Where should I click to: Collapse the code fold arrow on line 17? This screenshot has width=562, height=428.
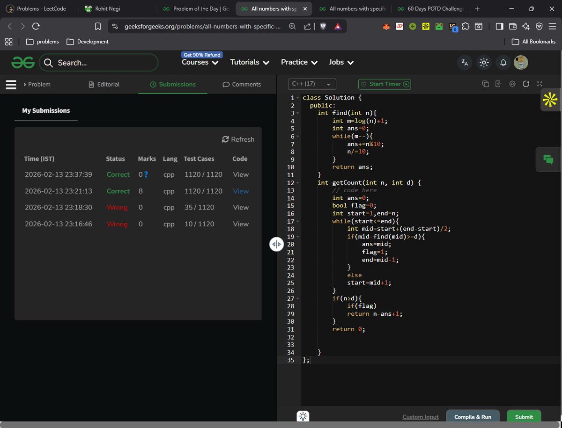297,221
